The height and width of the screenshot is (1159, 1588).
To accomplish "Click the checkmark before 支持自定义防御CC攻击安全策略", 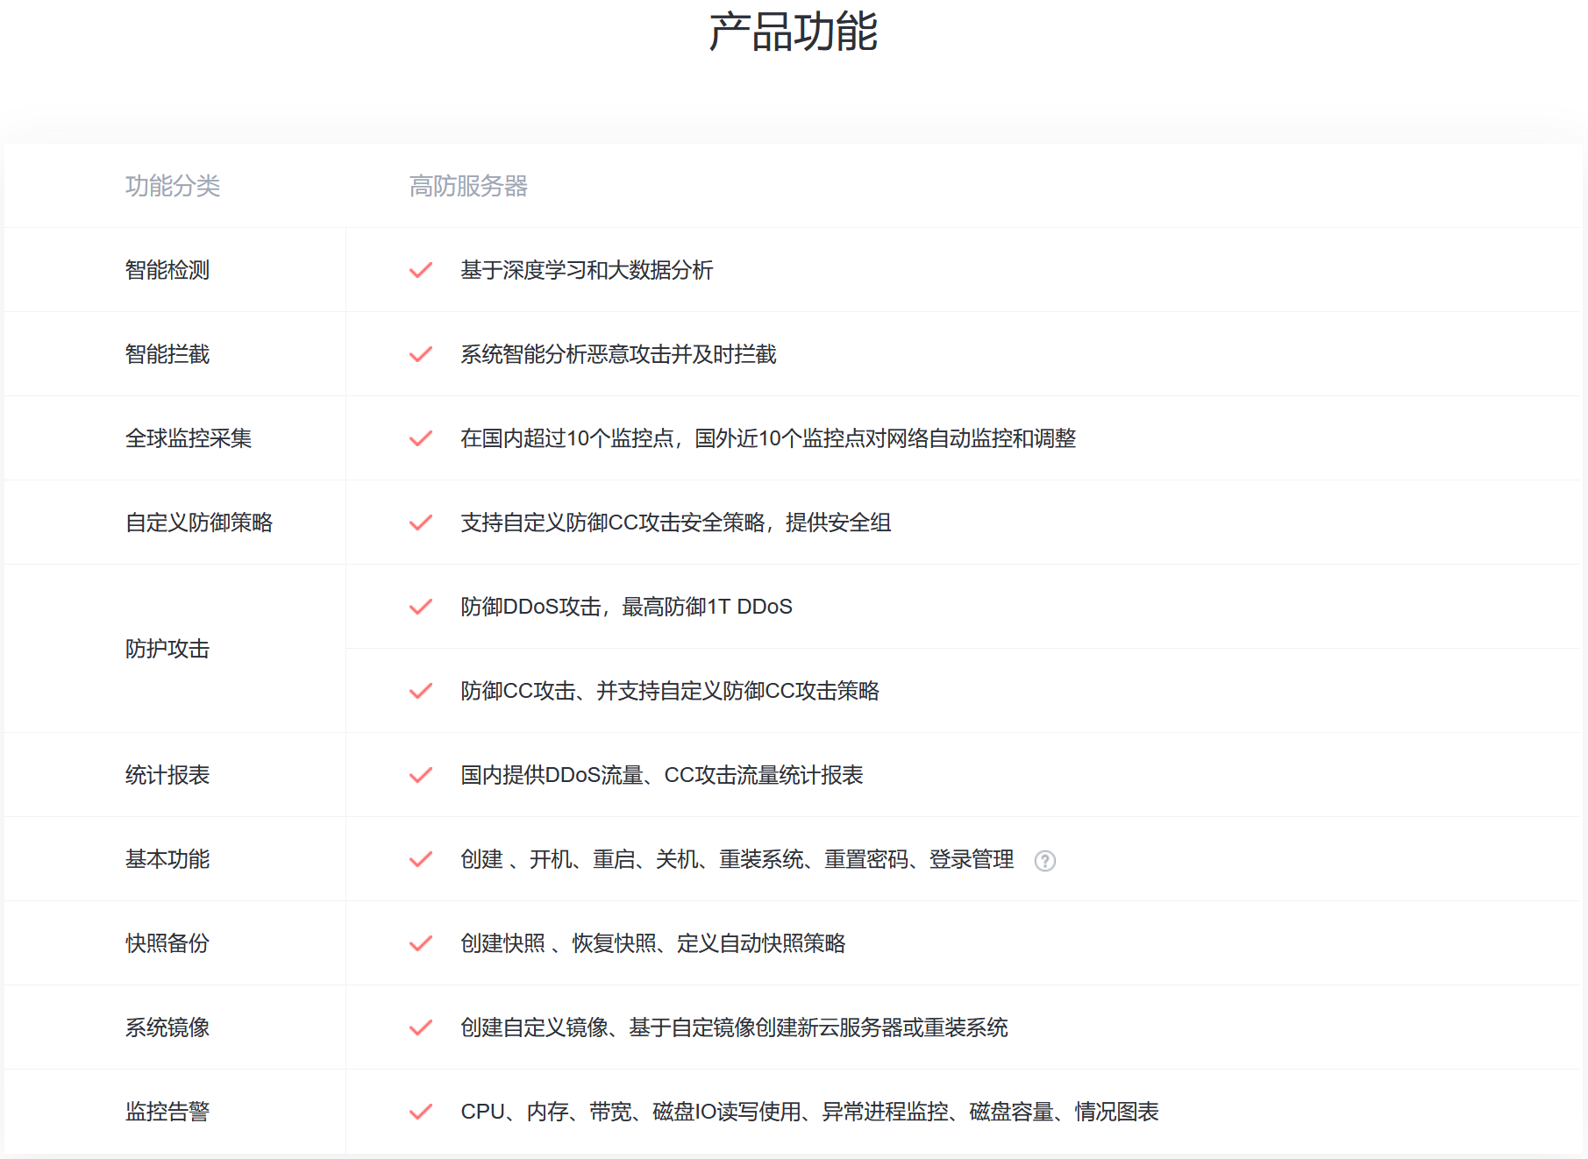I will [x=421, y=523].
